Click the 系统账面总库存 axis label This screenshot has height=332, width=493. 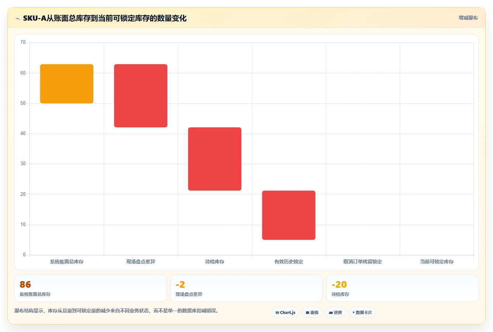(67, 262)
